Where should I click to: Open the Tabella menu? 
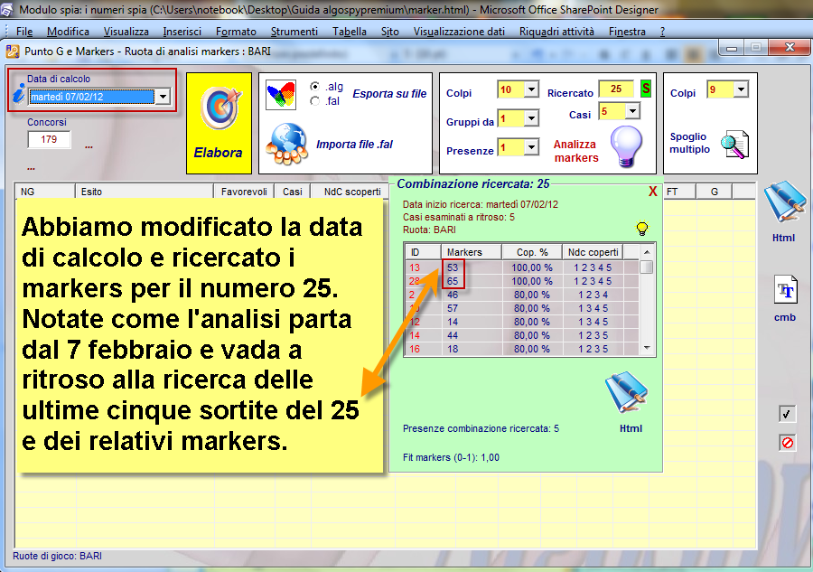point(350,32)
